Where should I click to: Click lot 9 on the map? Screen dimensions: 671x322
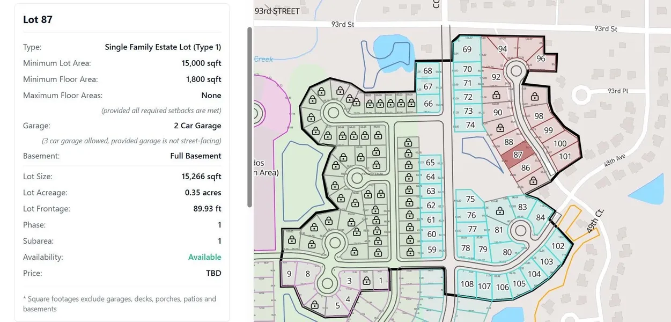[x=289, y=274]
